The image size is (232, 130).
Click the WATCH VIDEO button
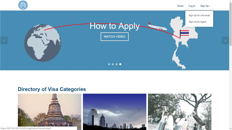tap(114, 37)
